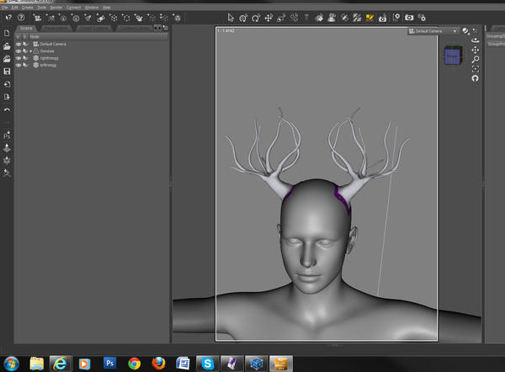Expand the Genesis node in Scene tree
This screenshot has width=505, height=372.
pos(31,50)
